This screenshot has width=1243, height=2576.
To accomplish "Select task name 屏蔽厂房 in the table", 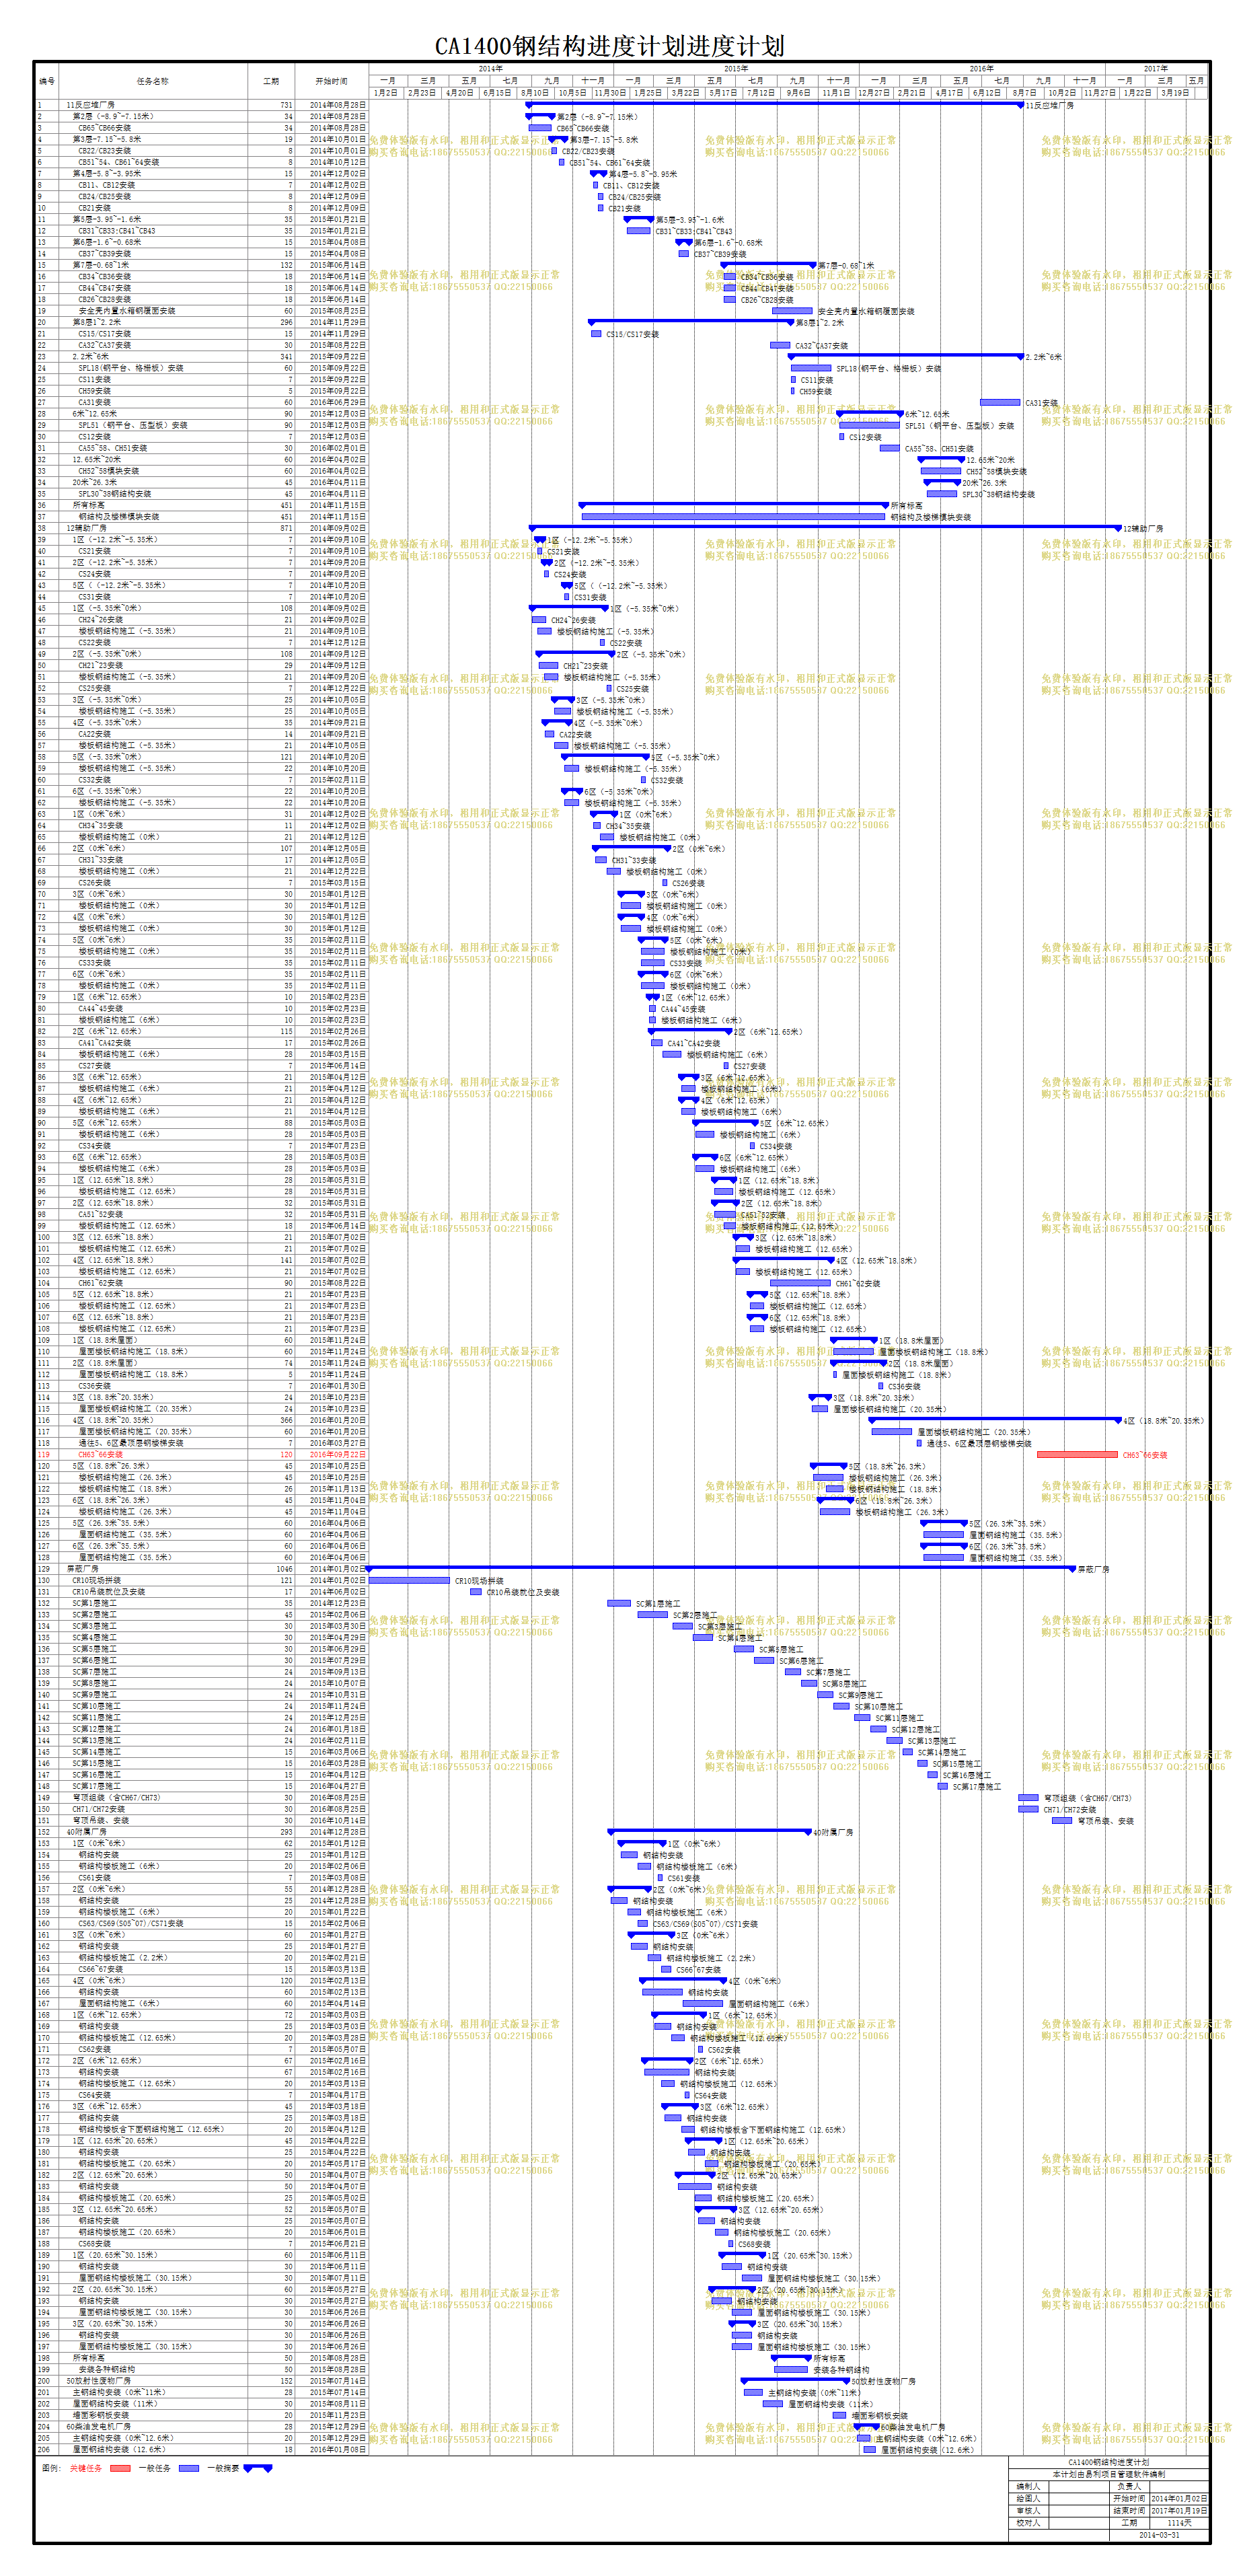I will click(82, 1569).
